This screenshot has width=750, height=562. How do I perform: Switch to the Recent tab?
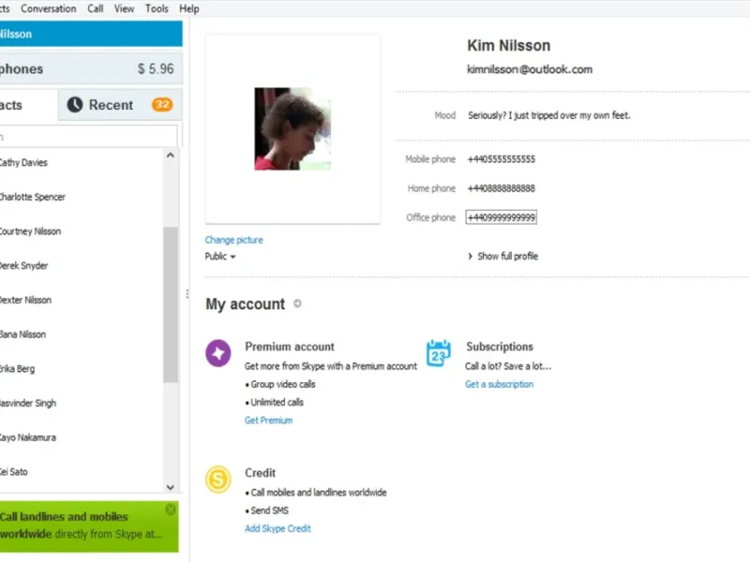(x=120, y=105)
